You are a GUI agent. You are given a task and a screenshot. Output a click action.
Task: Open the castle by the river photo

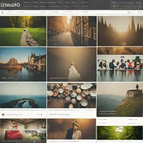pyautogui.click(x=23, y=64)
